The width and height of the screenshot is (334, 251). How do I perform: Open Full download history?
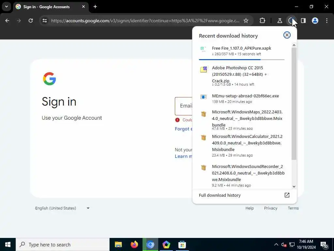pyautogui.click(x=244, y=195)
